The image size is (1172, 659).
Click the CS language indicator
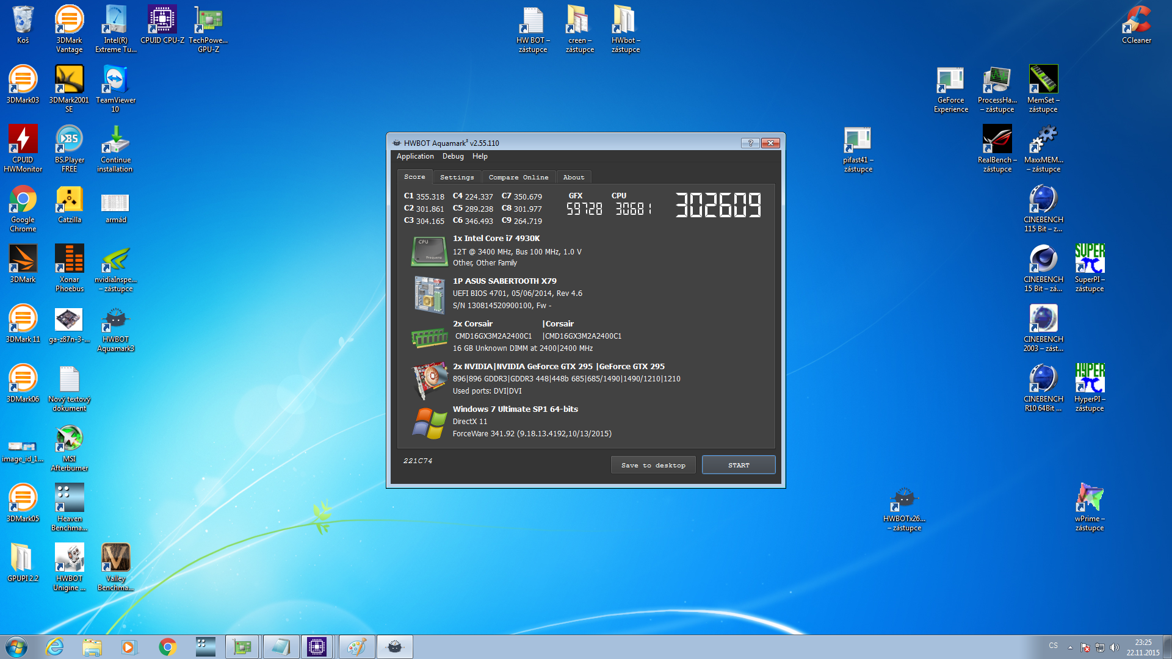pyautogui.click(x=1053, y=645)
